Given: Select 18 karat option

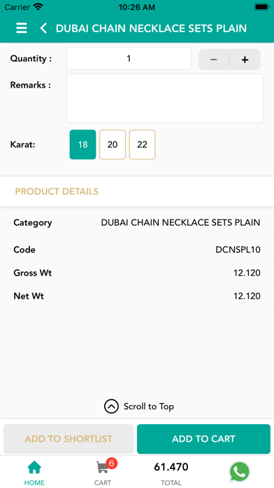Looking at the screenshot, I should pyautogui.click(x=83, y=144).
